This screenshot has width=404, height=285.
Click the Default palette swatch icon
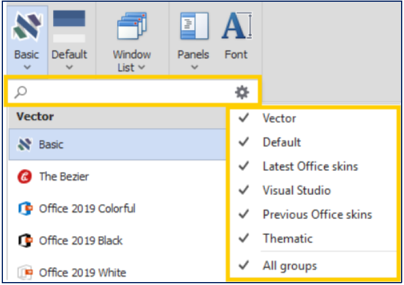click(x=69, y=26)
